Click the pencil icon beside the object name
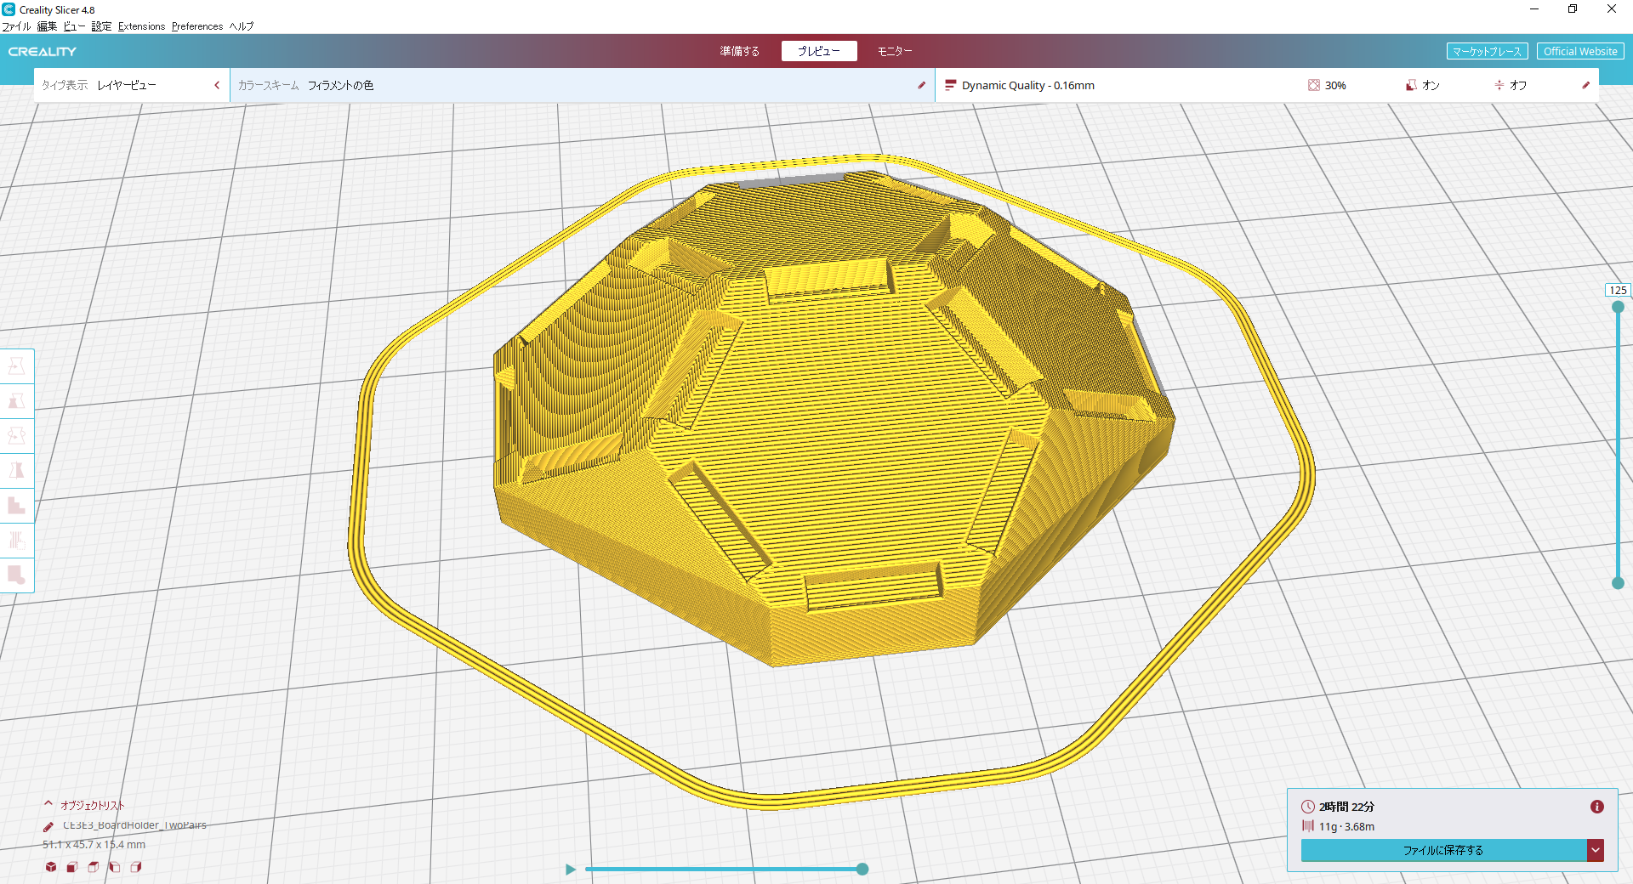This screenshot has width=1633, height=884. click(x=48, y=826)
